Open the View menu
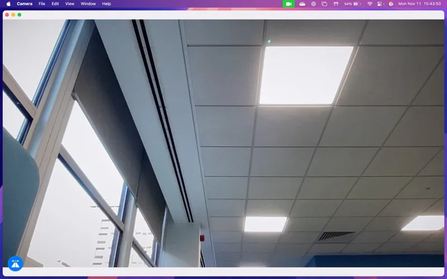The height and width of the screenshot is (279, 447). [x=70, y=4]
